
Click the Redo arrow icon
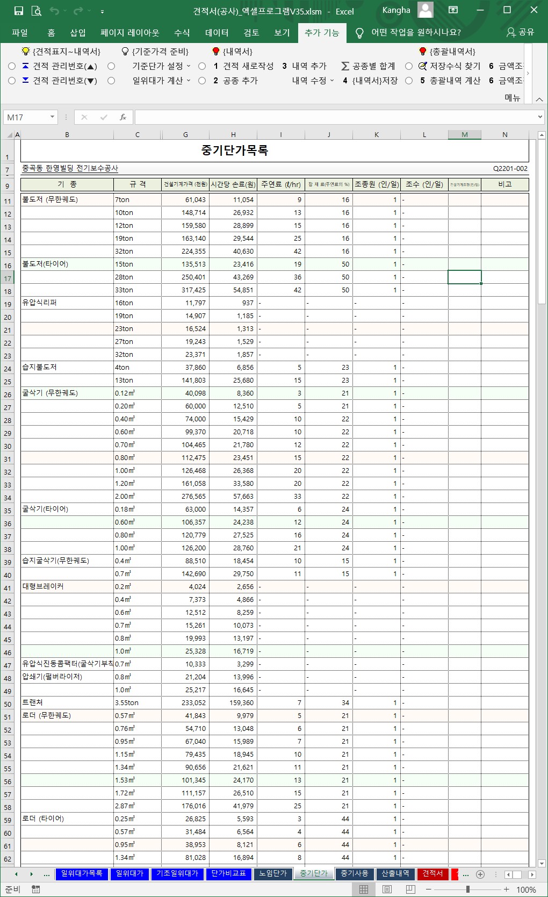[x=78, y=11]
